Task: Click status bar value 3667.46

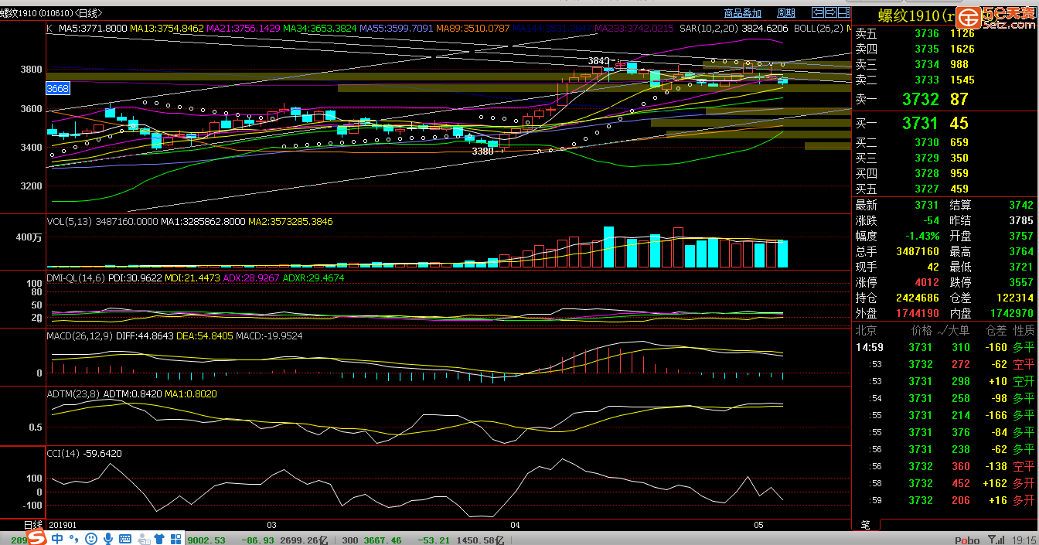Action: click(x=383, y=540)
